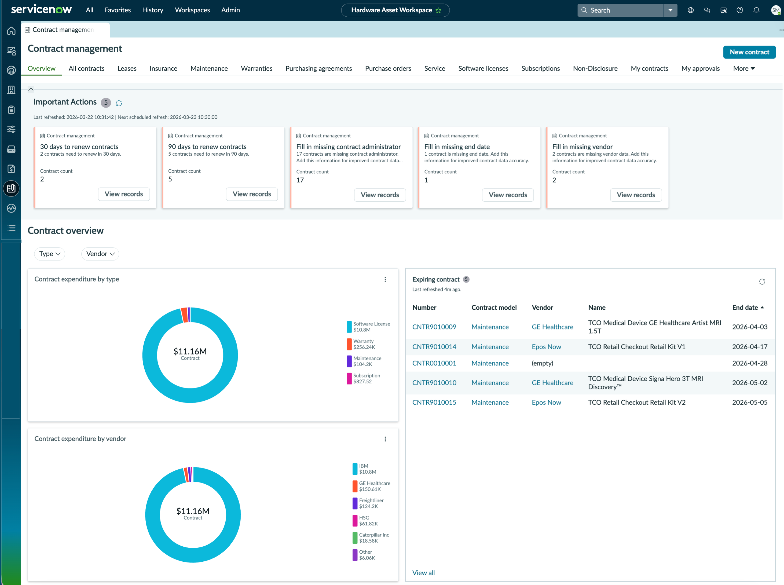View records for 30 days to renew
The width and height of the screenshot is (784, 585).
tap(124, 194)
